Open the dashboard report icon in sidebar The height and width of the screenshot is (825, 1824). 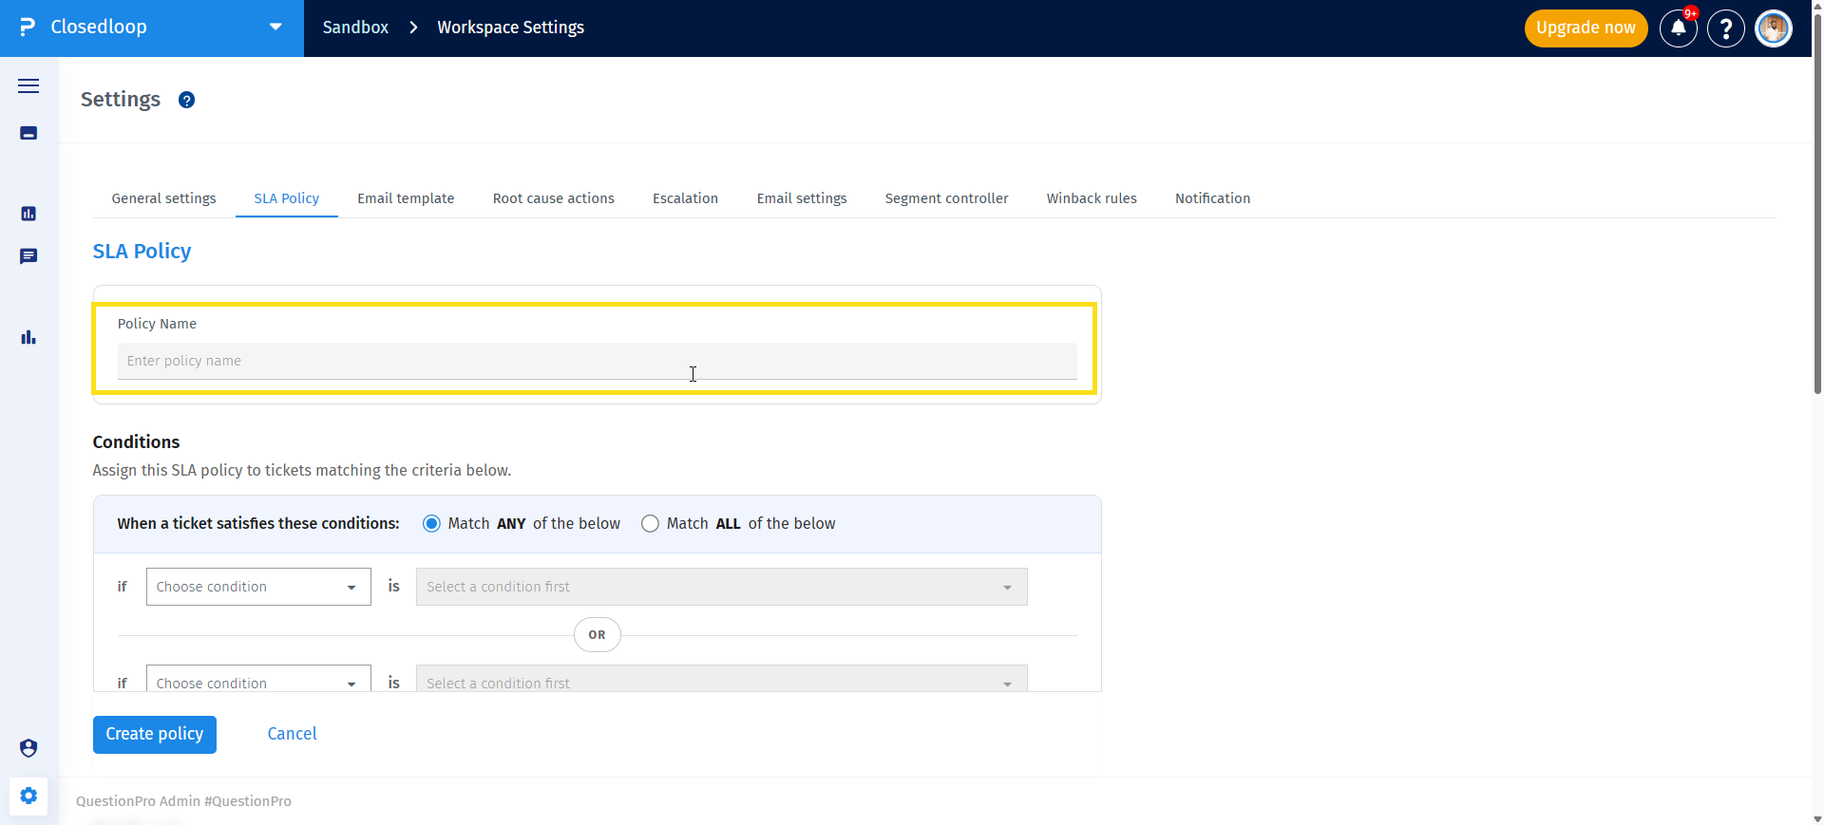pyautogui.click(x=28, y=214)
